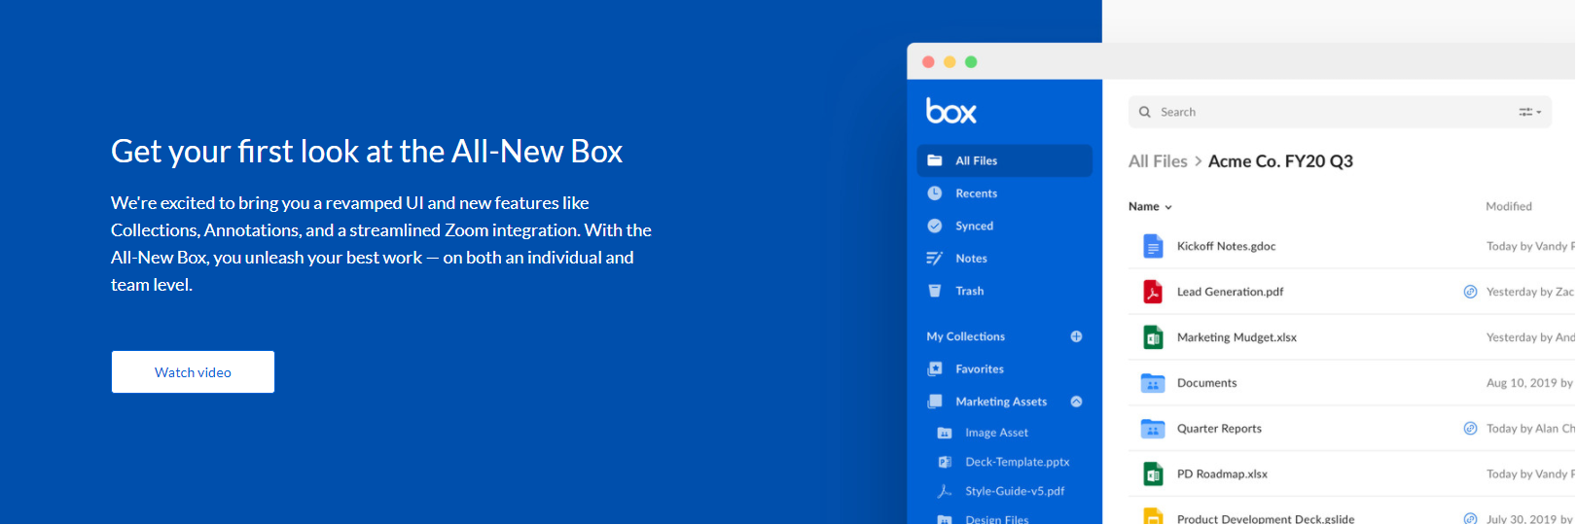Sort by the Name column header
Screen dimensions: 1578x525
[1150, 206]
